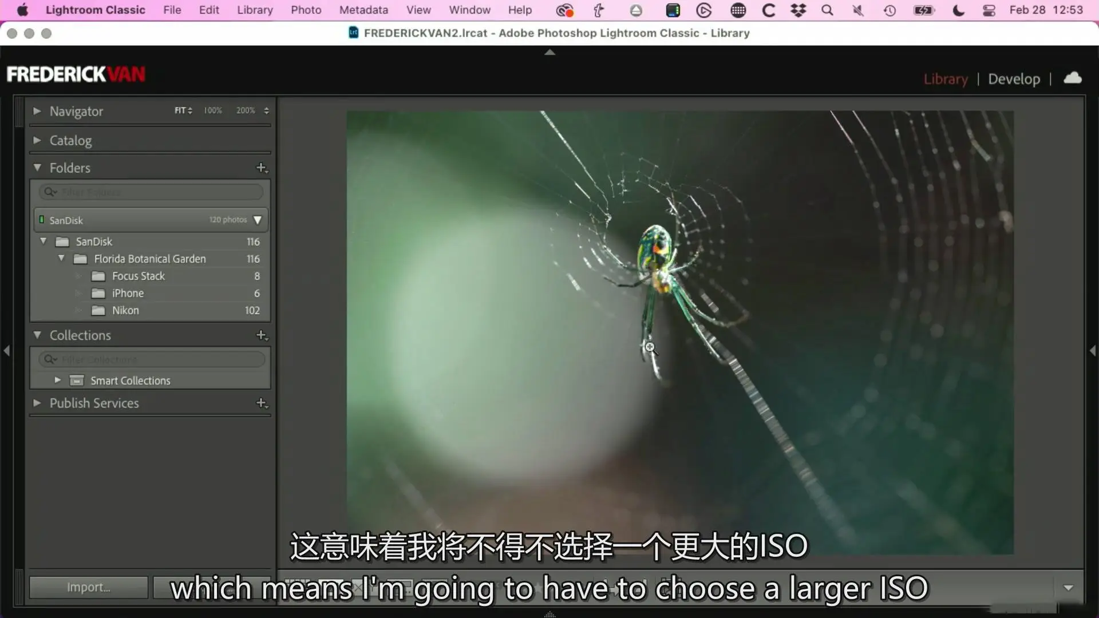This screenshot has height=618, width=1099.
Task: Select the Focus Stack folder icon
Action: 98,276
